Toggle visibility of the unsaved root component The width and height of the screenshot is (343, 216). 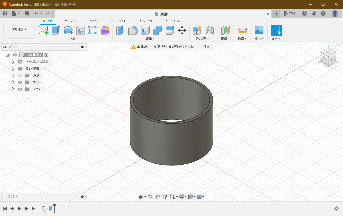tap(15, 55)
